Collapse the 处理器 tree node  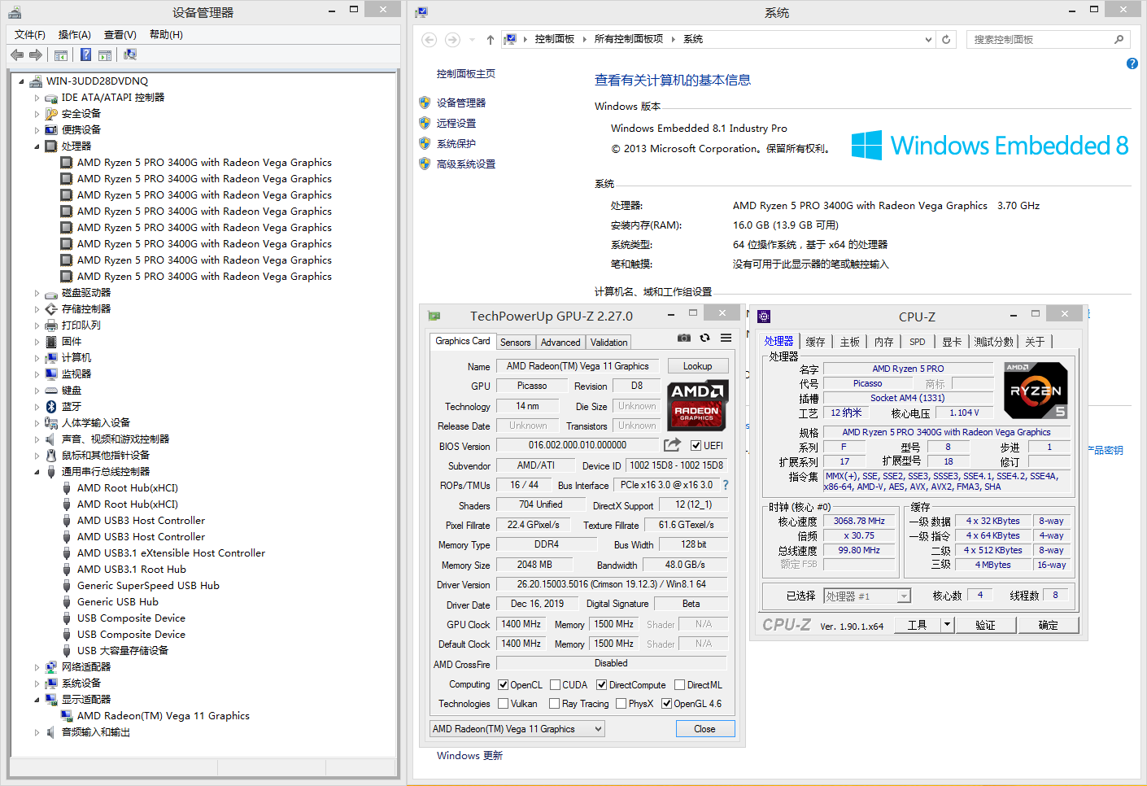[x=37, y=146]
